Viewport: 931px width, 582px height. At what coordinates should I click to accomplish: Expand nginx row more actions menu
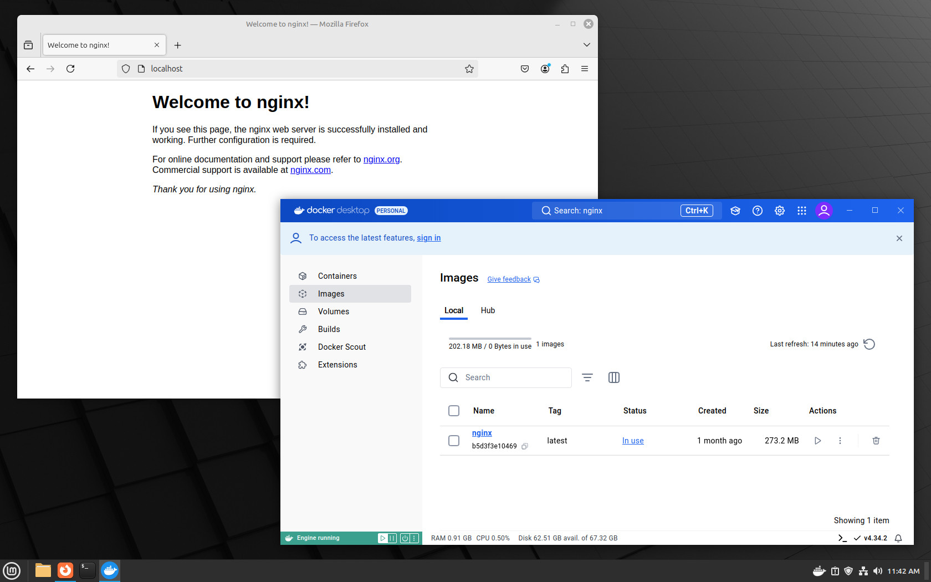click(840, 441)
